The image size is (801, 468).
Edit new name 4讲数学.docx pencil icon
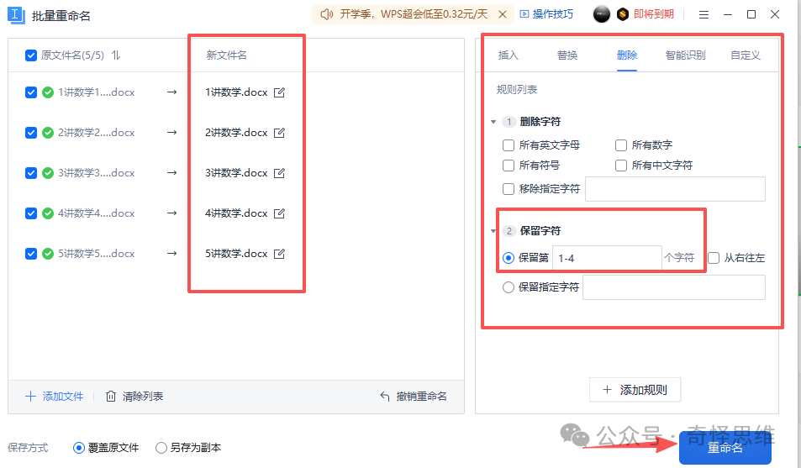pyautogui.click(x=279, y=213)
